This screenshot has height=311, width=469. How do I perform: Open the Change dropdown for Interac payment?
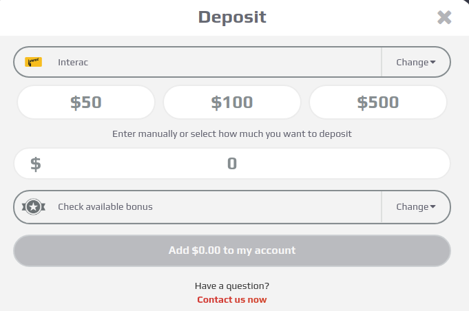click(416, 62)
